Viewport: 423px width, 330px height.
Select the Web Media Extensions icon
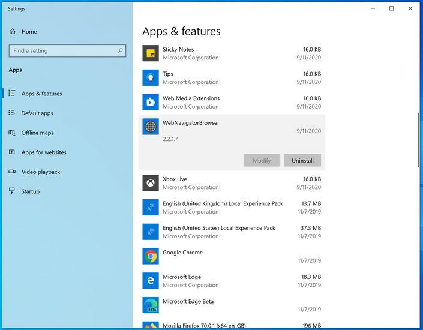(151, 103)
